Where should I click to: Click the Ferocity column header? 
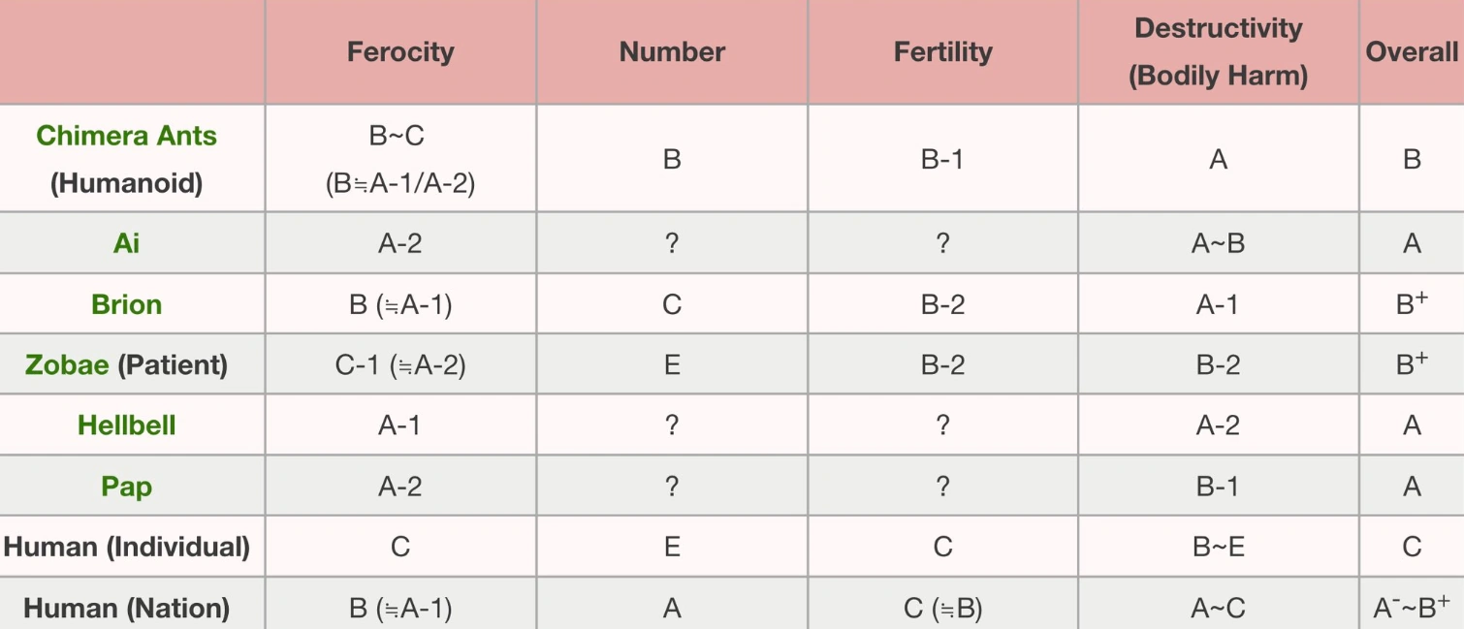(400, 51)
